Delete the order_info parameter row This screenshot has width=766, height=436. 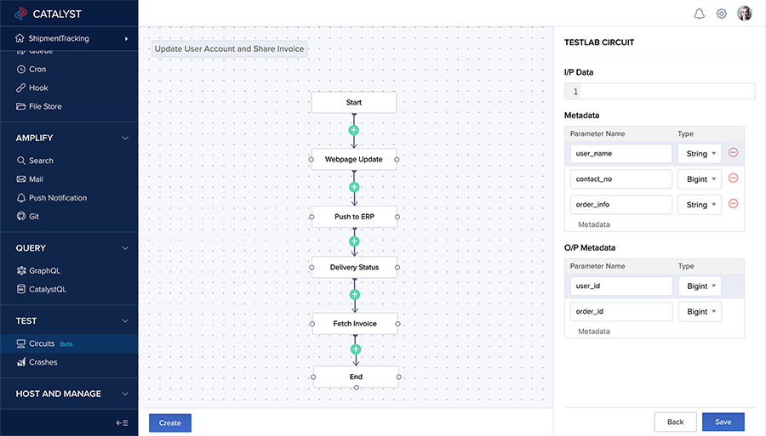[733, 204]
